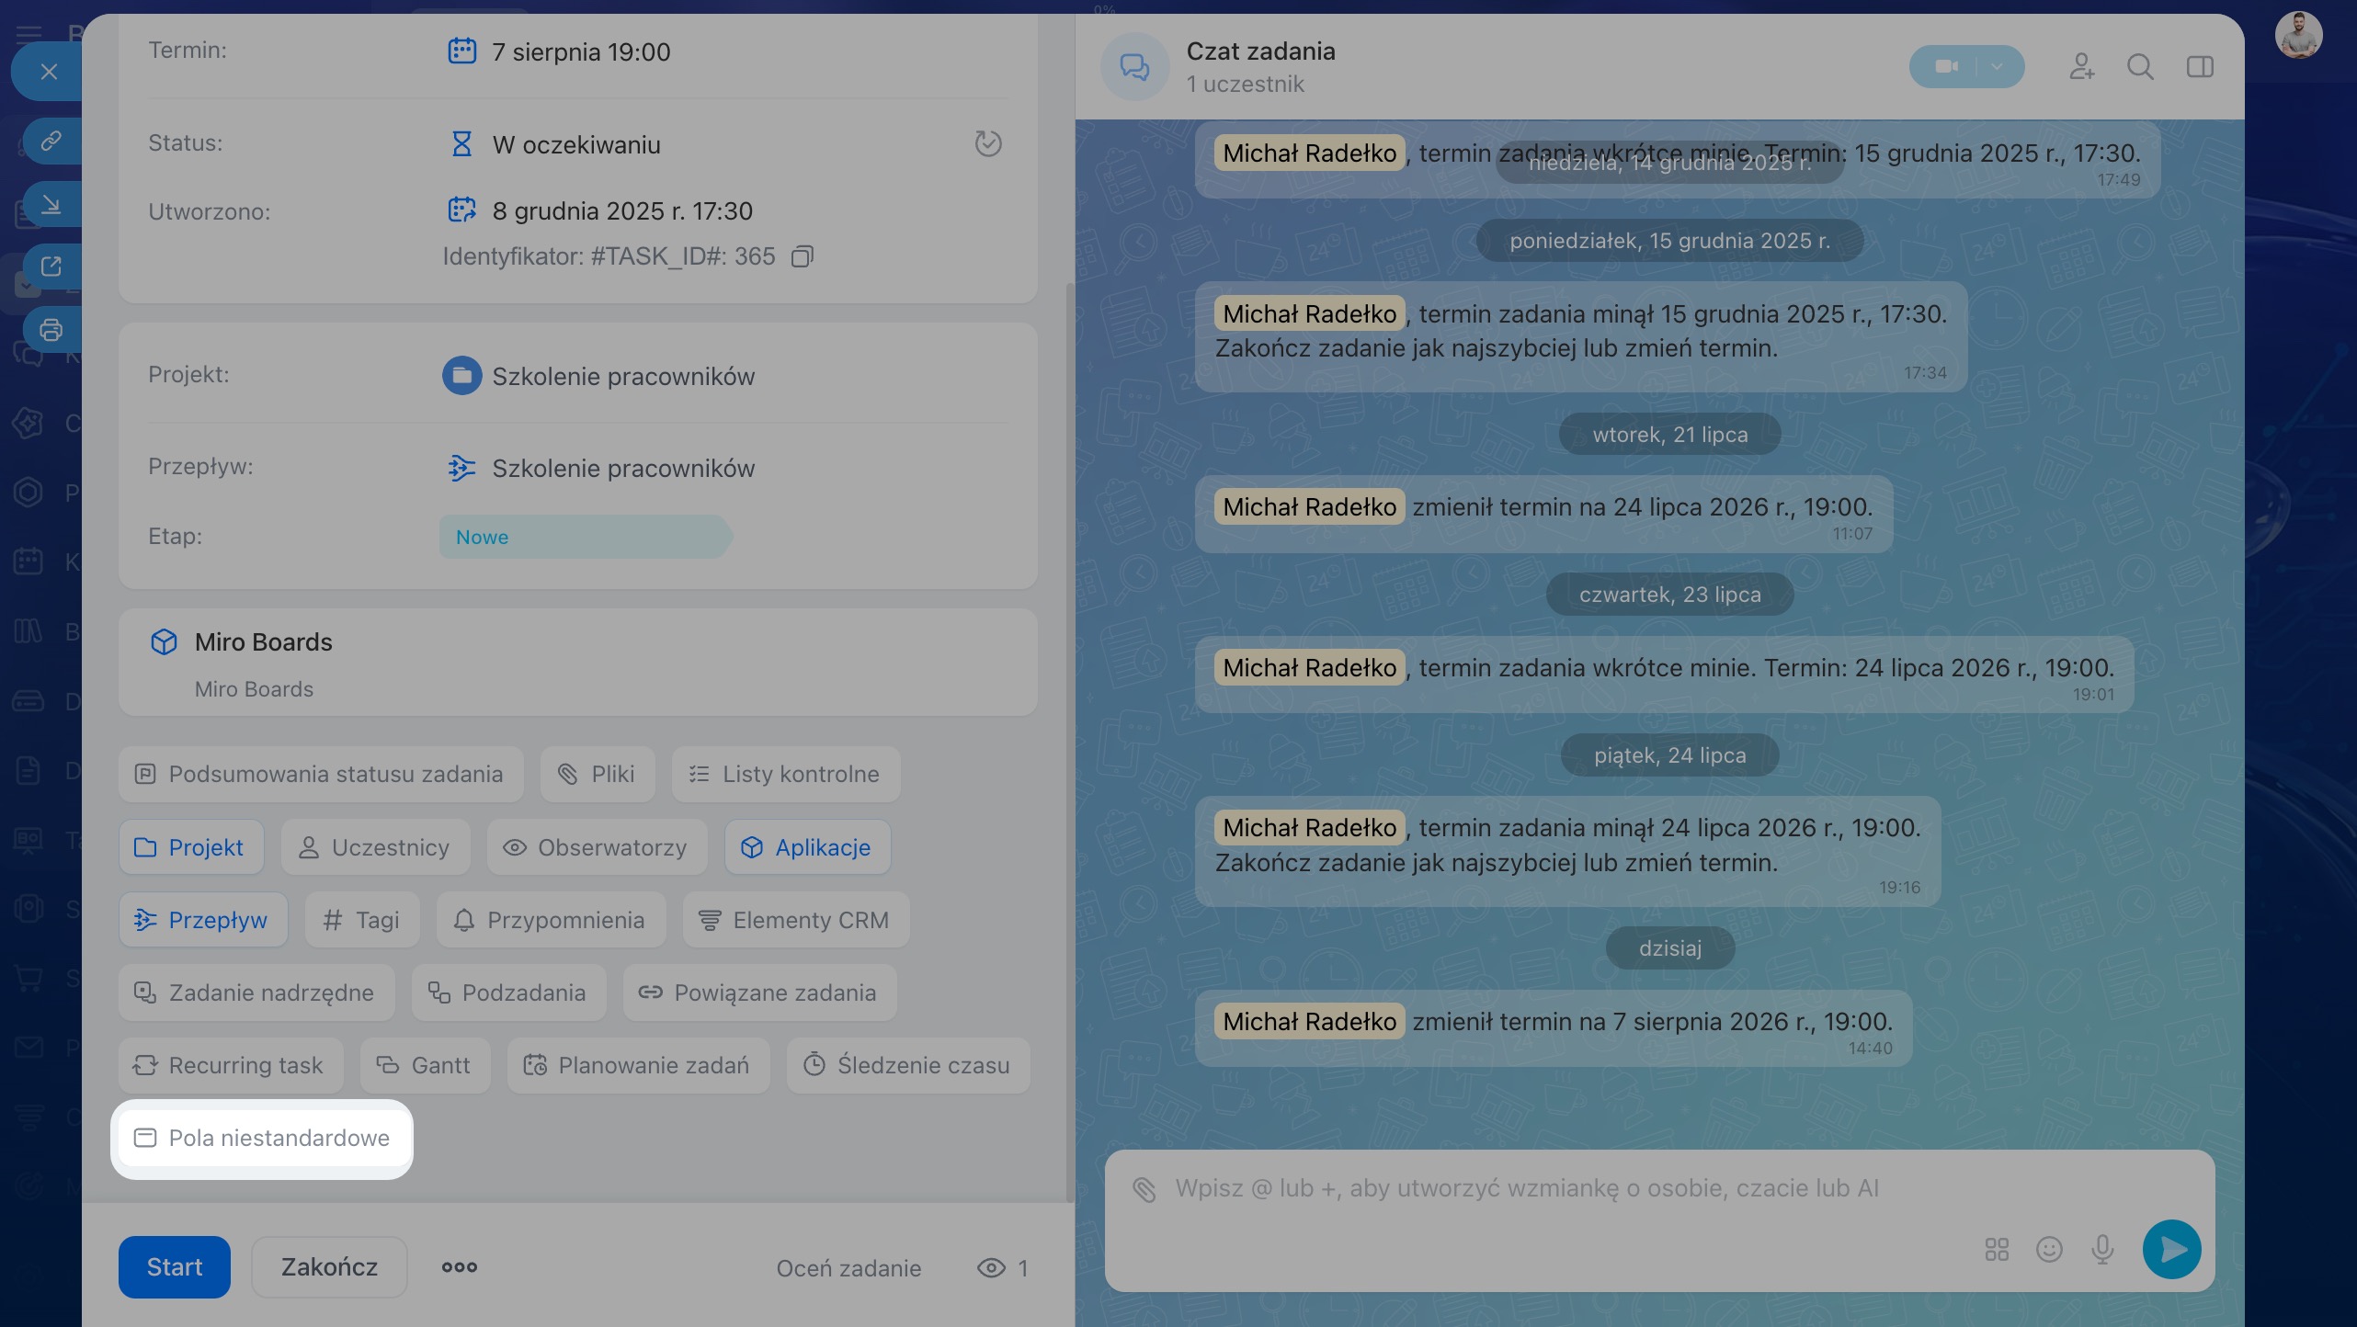
Task: Open task in new window icon
Action: coord(51,267)
